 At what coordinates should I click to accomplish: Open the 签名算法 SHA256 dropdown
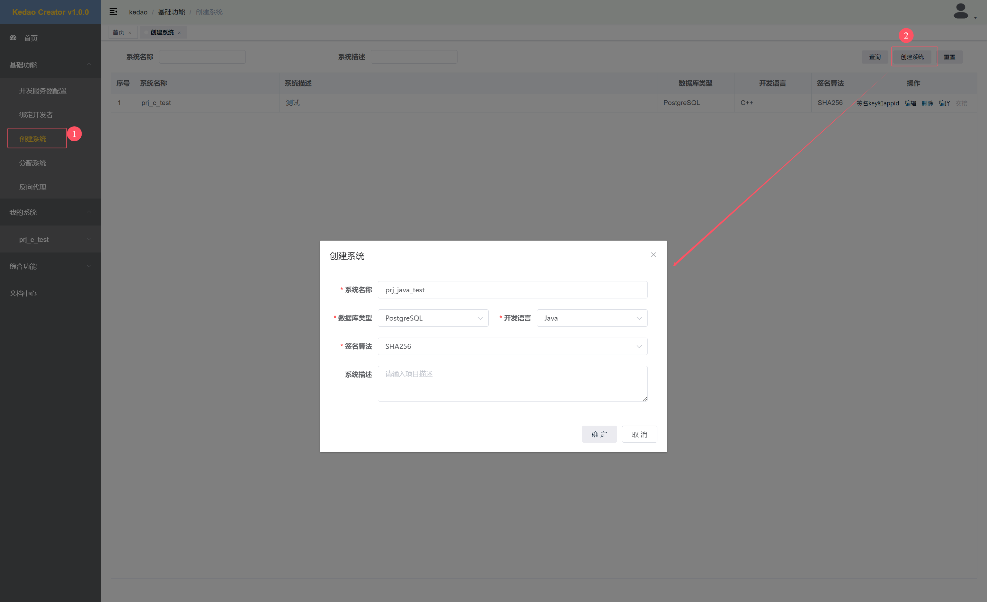point(512,347)
